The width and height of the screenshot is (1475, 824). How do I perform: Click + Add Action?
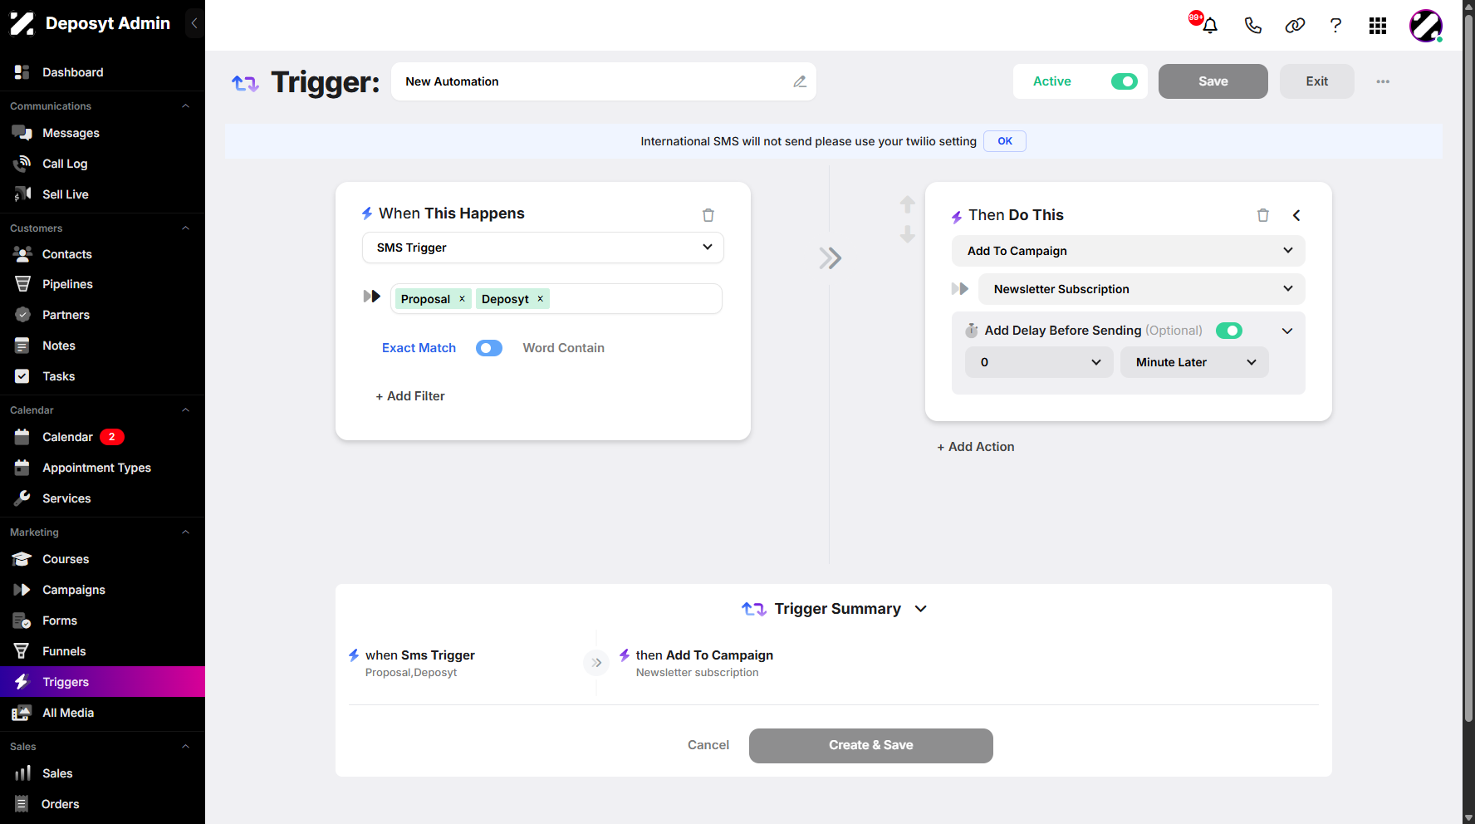click(x=976, y=447)
